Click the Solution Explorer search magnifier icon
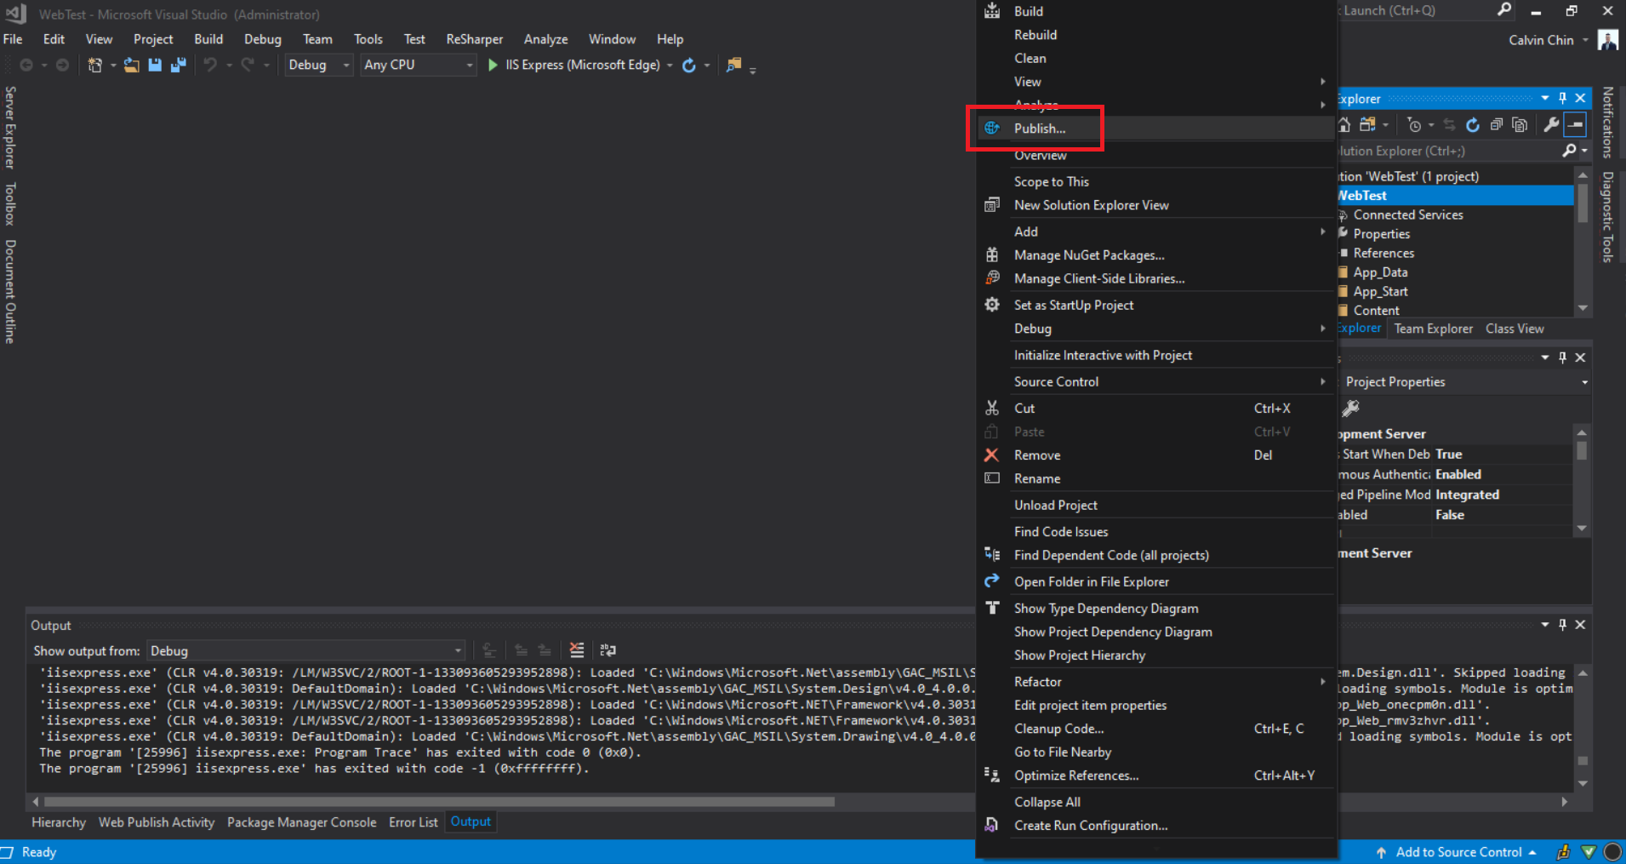 pos(1570,151)
